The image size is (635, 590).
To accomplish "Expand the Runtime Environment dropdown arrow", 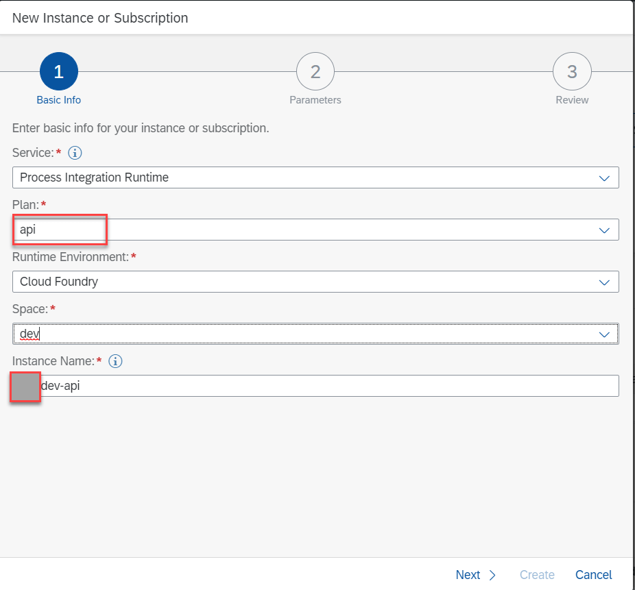I will click(604, 282).
